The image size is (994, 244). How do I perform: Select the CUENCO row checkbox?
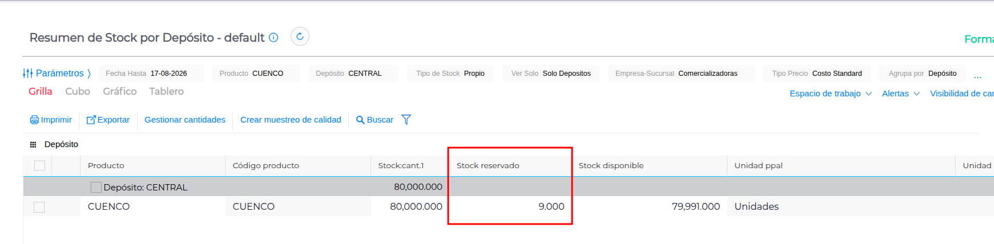coord(39,207)
